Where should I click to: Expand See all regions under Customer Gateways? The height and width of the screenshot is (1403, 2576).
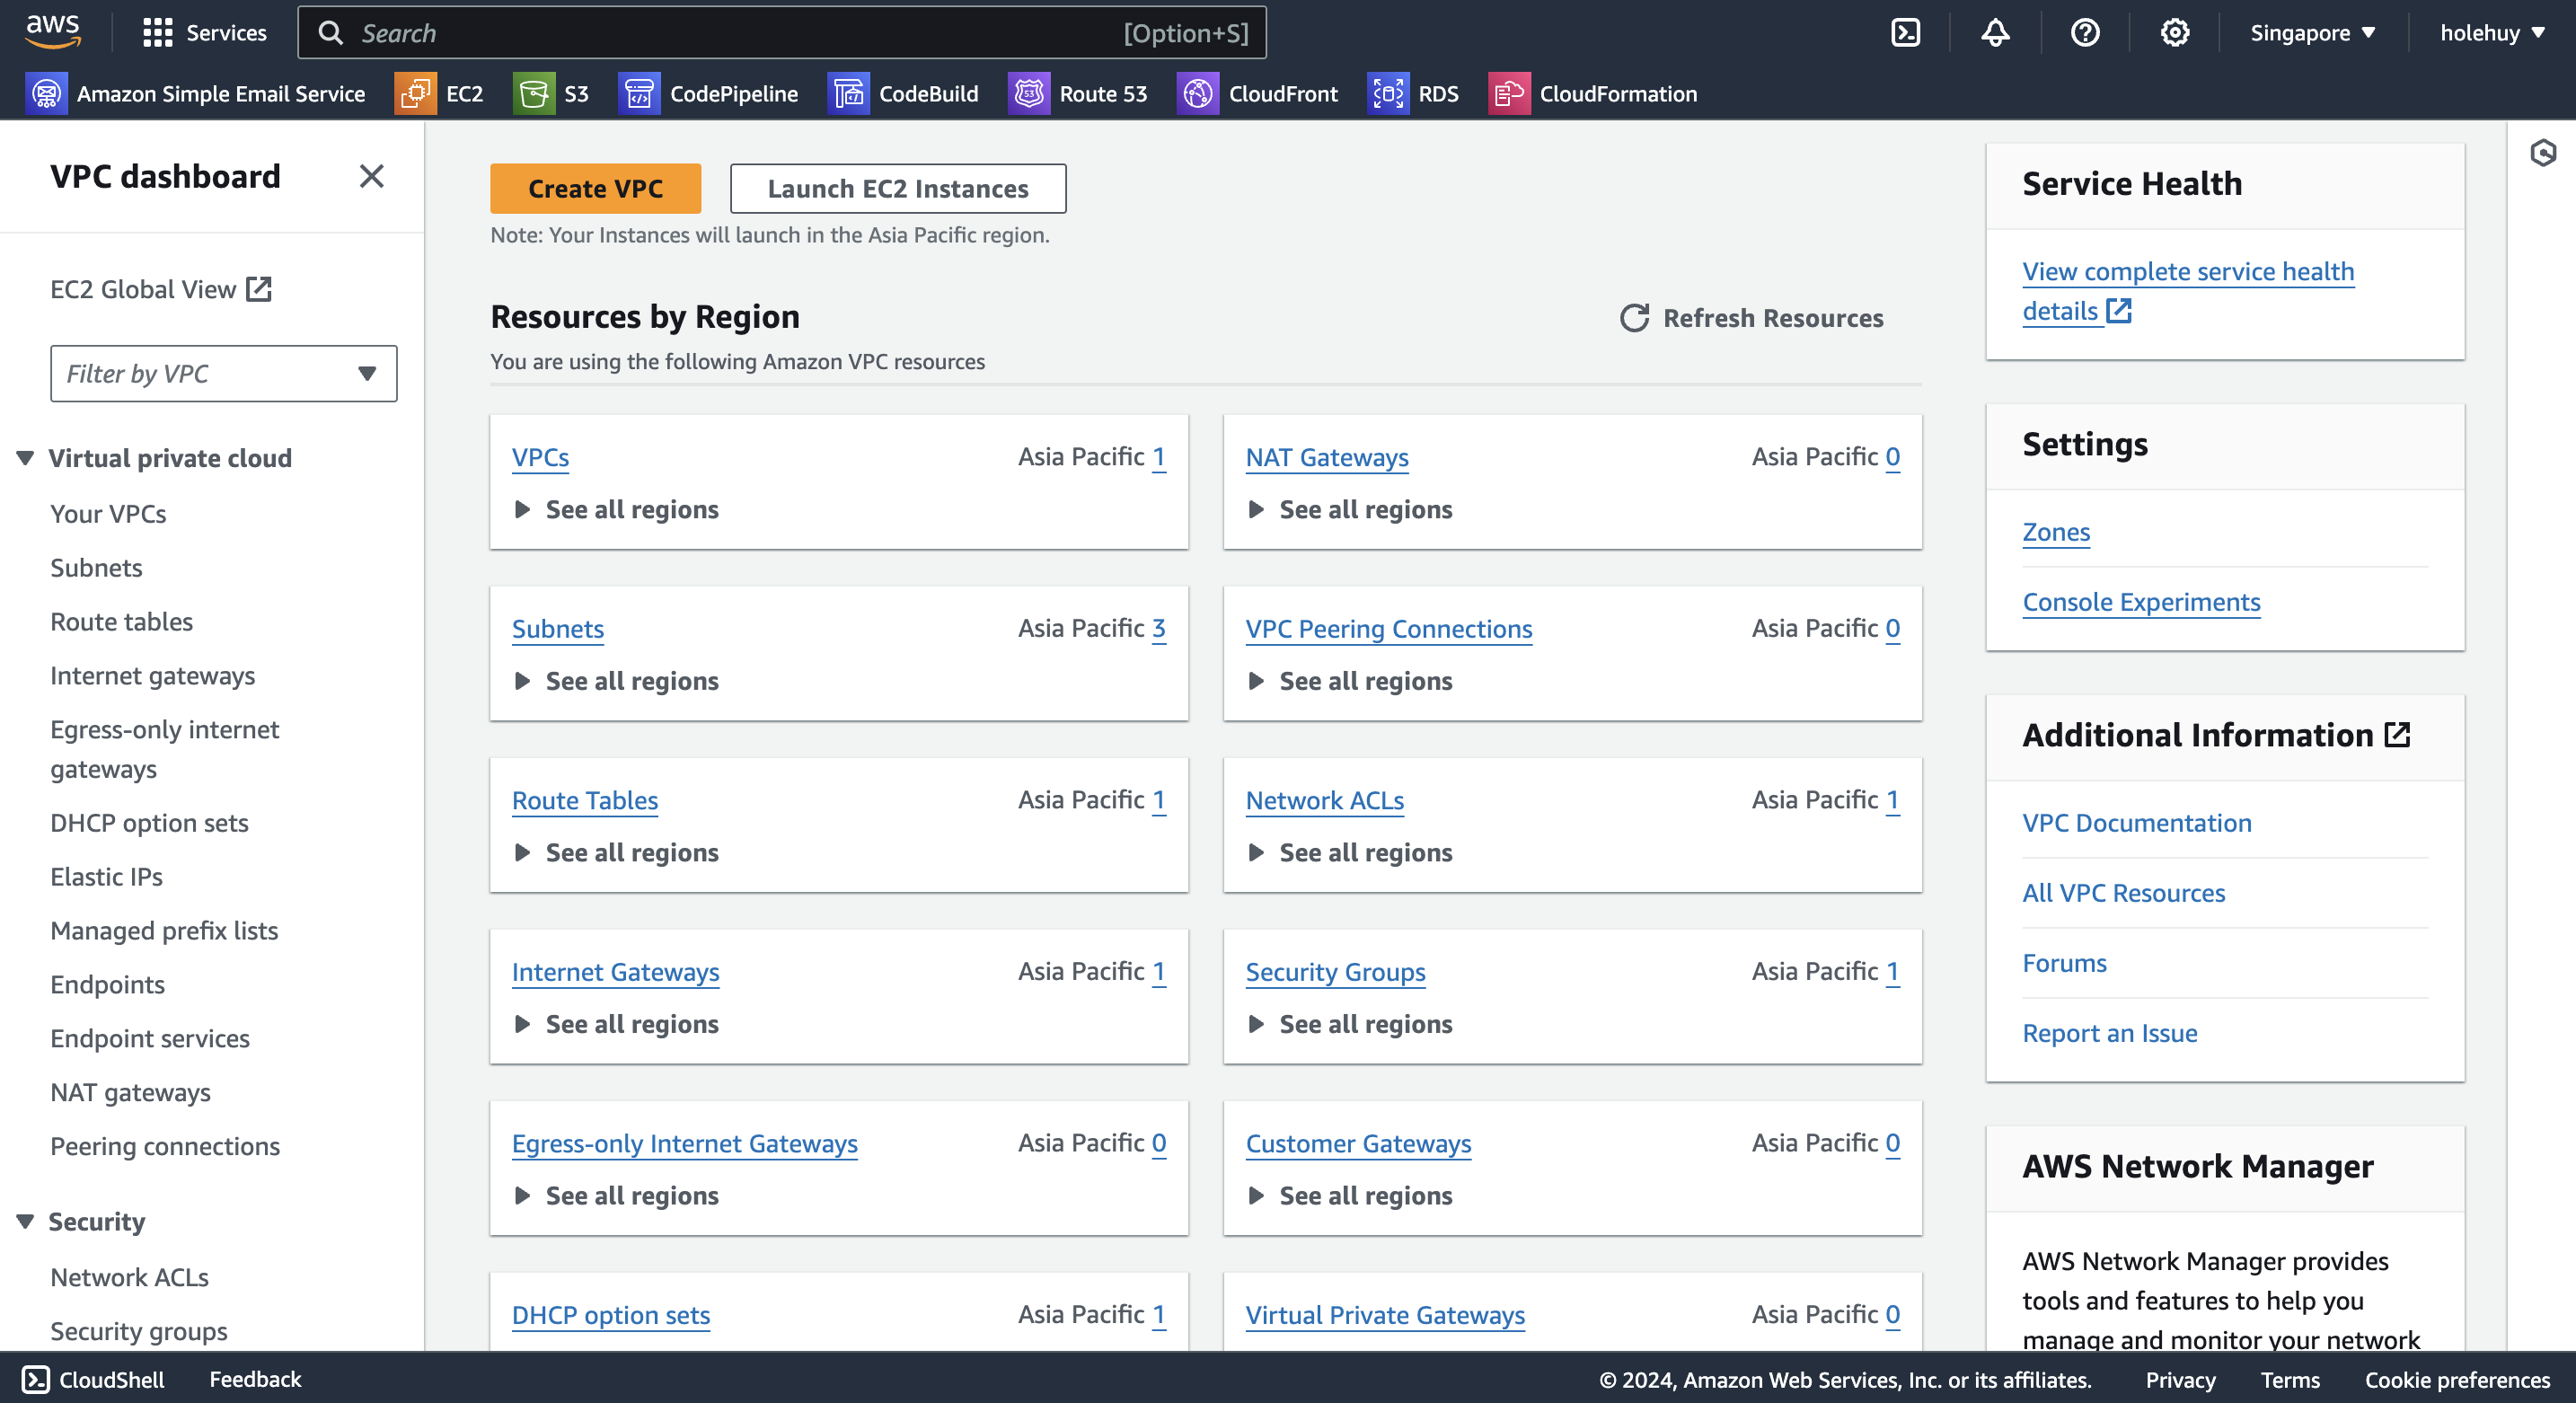coord(1350,1195)
